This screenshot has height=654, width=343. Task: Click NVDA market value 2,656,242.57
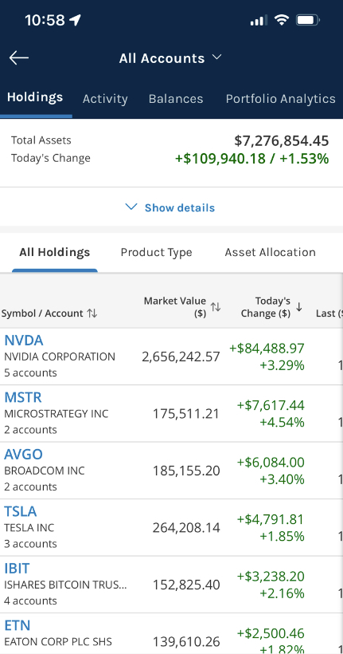click(x=181, y=357)
